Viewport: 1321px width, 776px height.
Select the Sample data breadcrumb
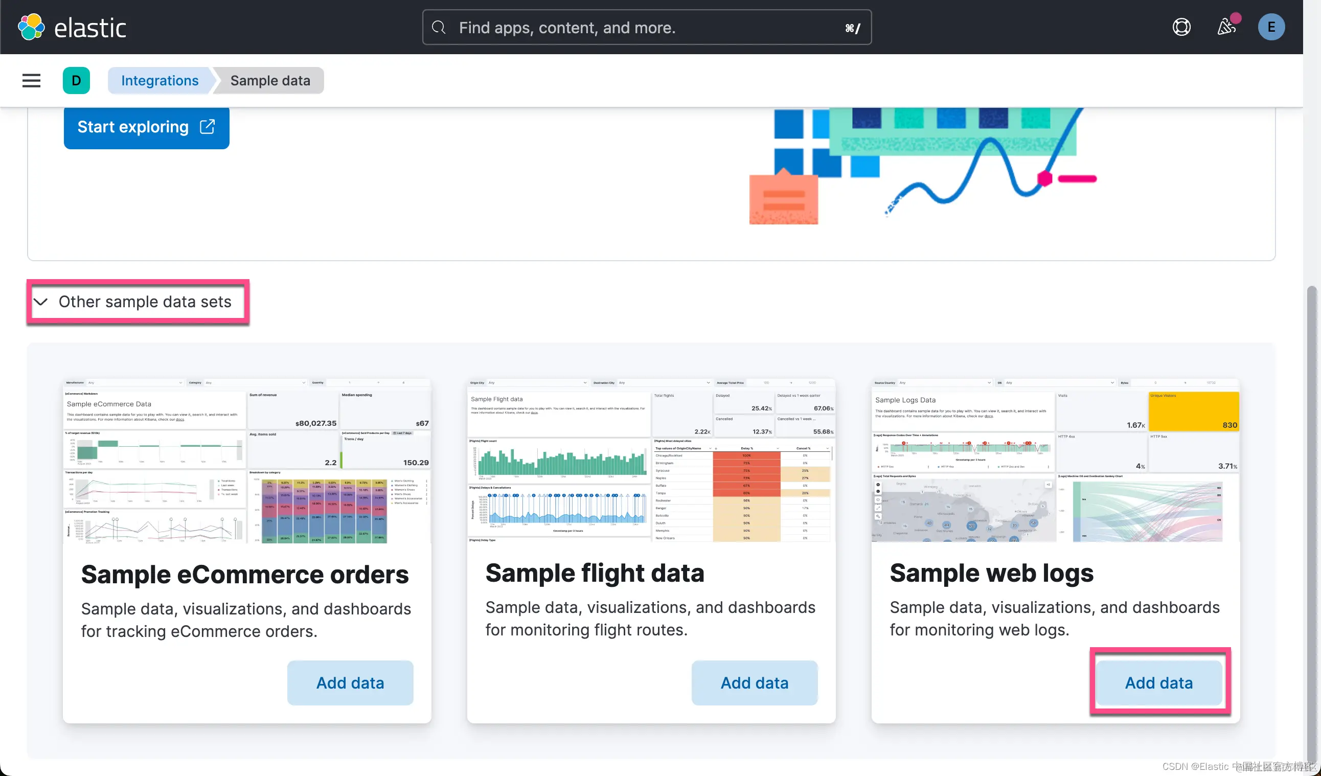(x=270, y=81)
